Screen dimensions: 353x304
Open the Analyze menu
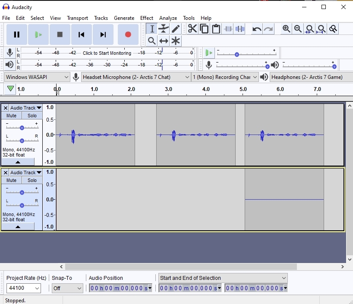pos(168,18)
